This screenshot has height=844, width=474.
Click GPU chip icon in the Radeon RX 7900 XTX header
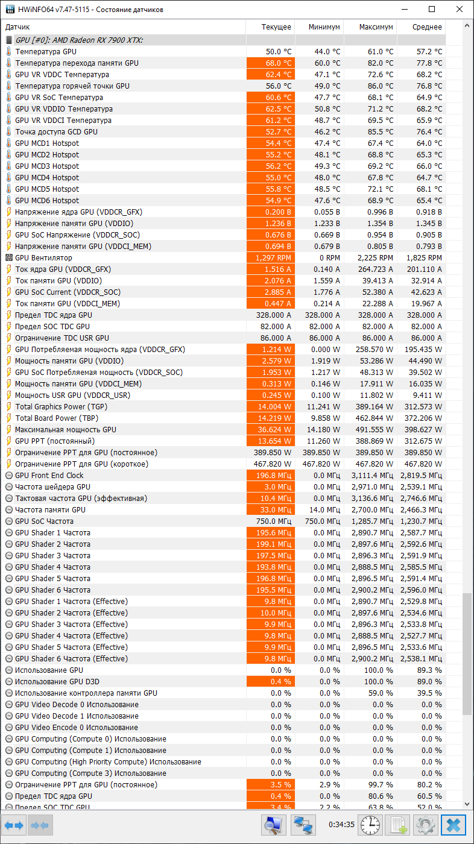9,40
